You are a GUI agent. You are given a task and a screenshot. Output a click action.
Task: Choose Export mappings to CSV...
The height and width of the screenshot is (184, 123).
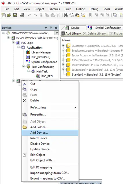[x=50, y=178]
